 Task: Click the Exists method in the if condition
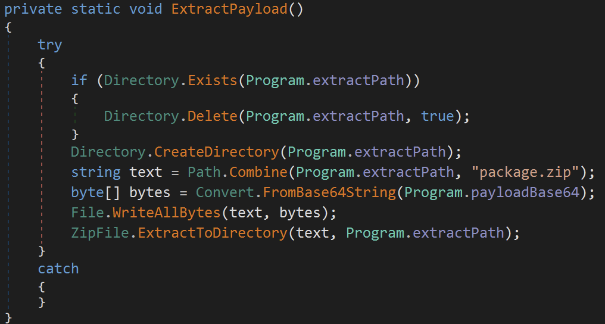[x=213, y=80]
